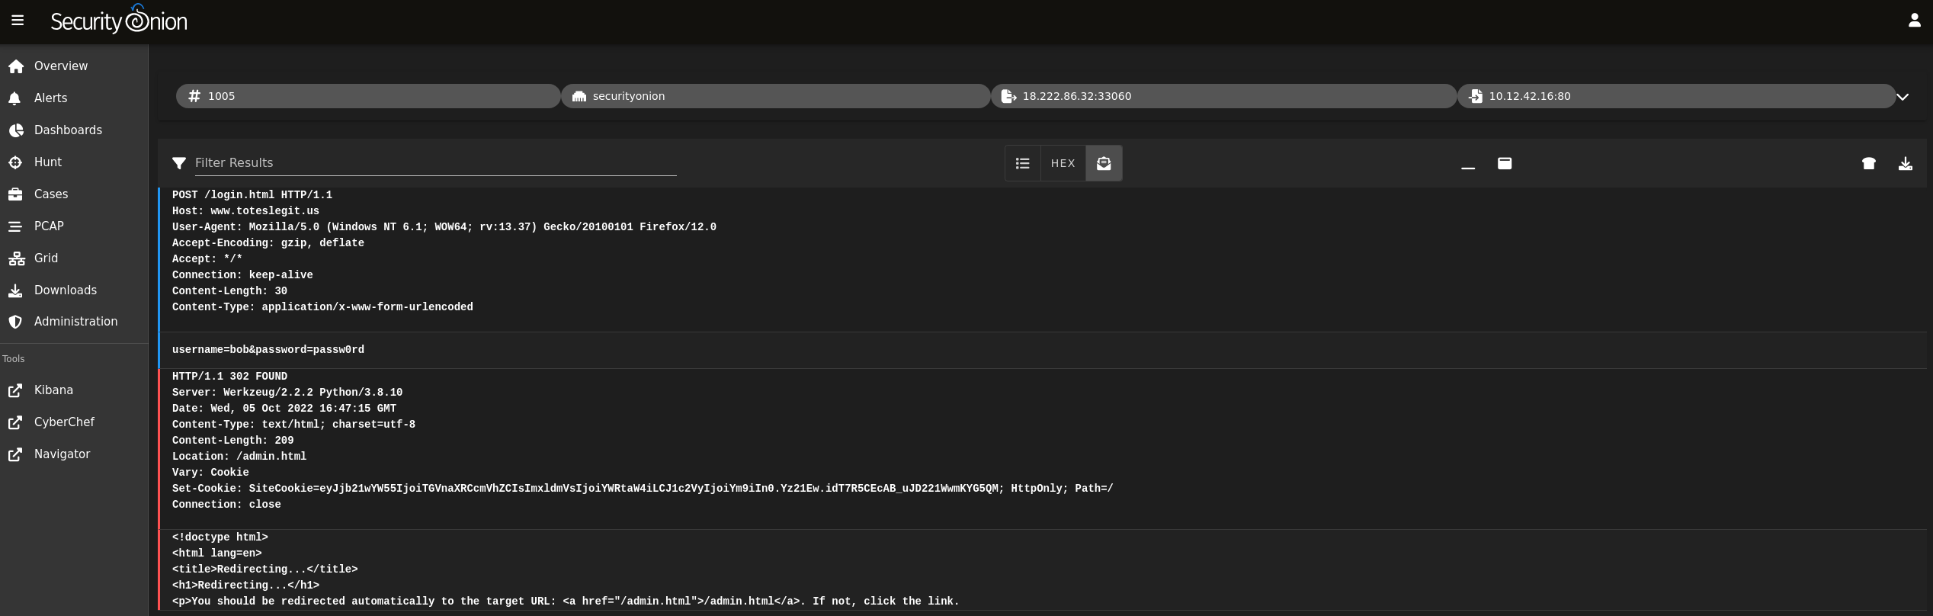
Task: Open the Hunt crosshair section
Action: (x=74, y=162)
